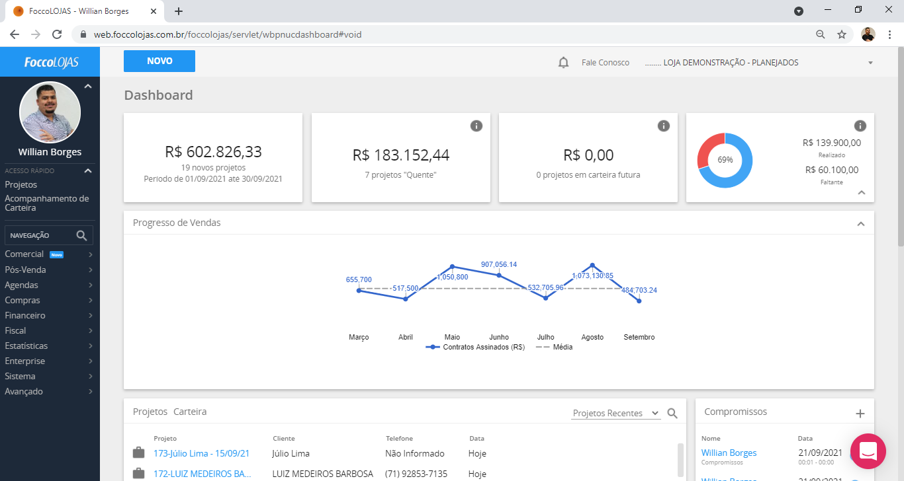This screenshot has width=904, height=481.
Task: Collapse the Progresso de Vendas panel
Action: 860,223
